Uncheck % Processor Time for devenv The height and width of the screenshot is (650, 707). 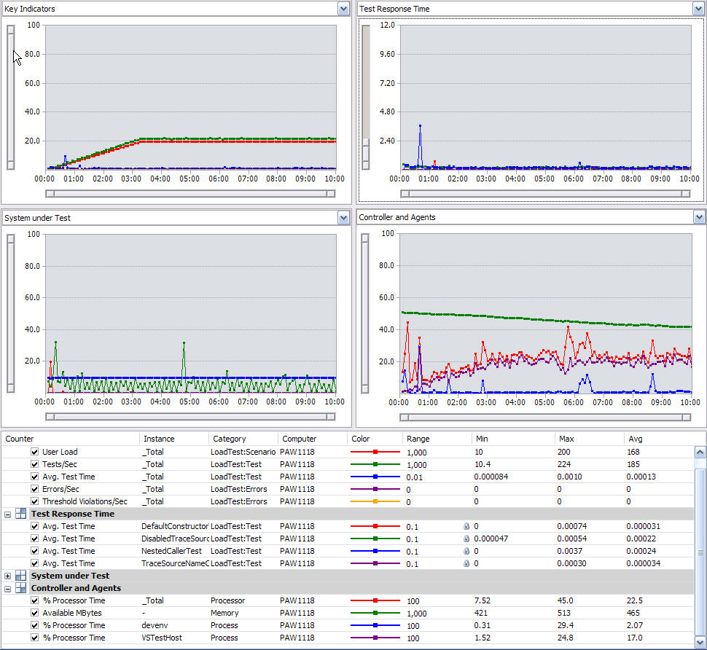35,625
